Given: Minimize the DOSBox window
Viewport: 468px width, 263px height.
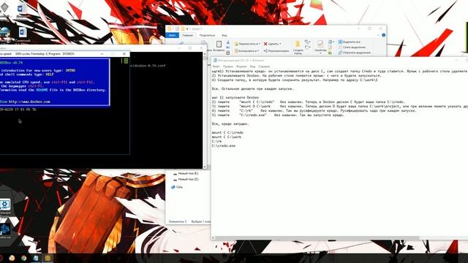Looking at the screenshot, I should (102, 53).
